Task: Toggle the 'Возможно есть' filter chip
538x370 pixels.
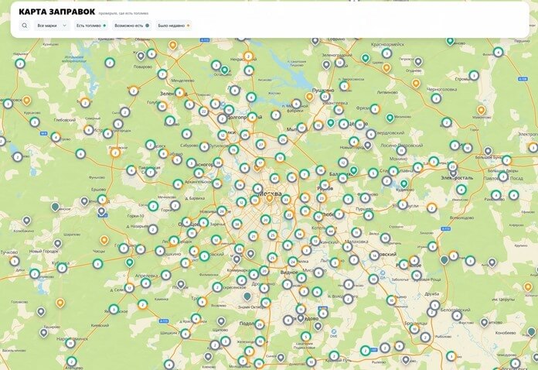Action: pos(131,26)
